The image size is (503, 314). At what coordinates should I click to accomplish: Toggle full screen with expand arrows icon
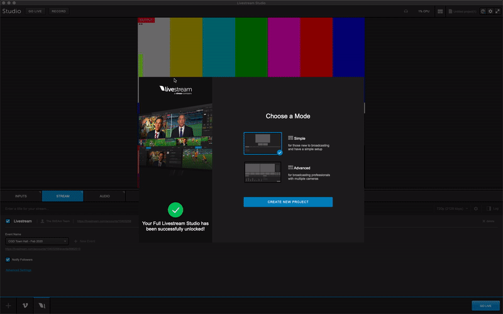(x=497, y=11)
